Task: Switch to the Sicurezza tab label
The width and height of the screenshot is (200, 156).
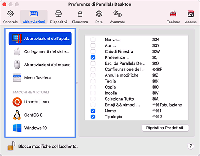Action: pyautogui.click(x=80, y=22)
